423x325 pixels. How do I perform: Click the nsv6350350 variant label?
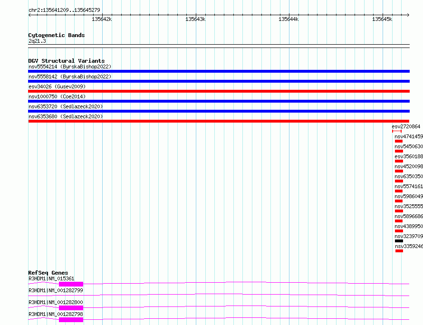click(x=409, y=176)
